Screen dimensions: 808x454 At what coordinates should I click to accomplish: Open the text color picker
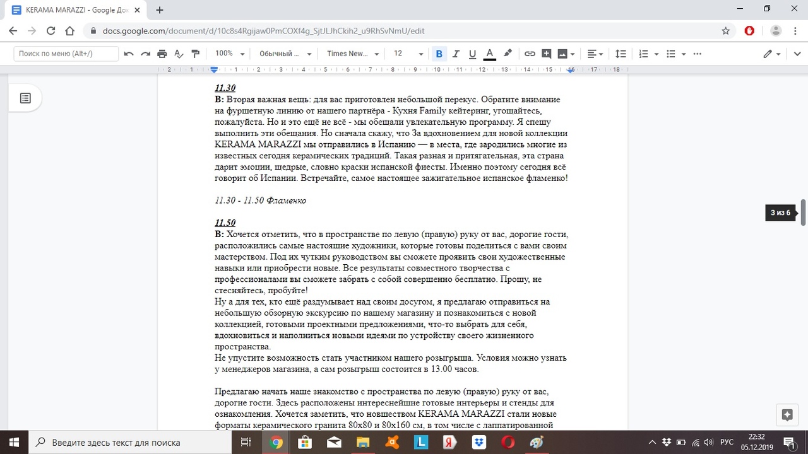pyautogui.click(x=489, y=54)
